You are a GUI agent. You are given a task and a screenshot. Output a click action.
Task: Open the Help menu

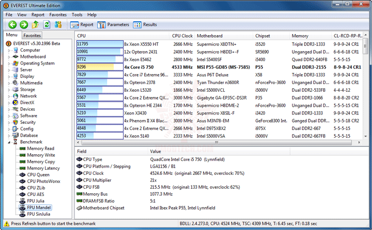(92, 14)
